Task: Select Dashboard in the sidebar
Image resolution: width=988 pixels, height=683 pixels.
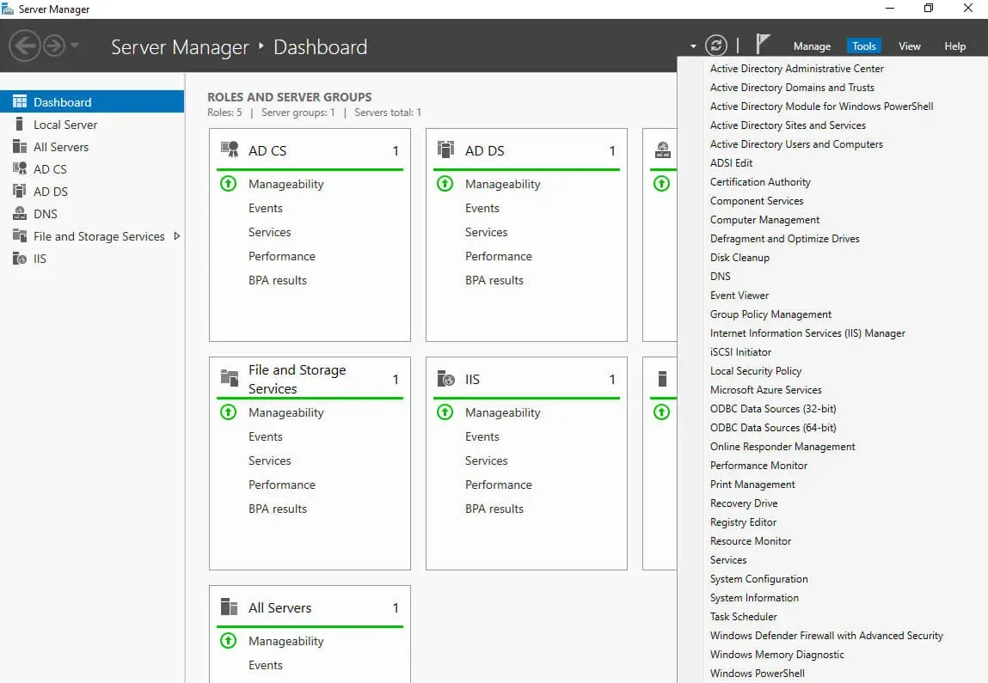Action: click(92, 102)
